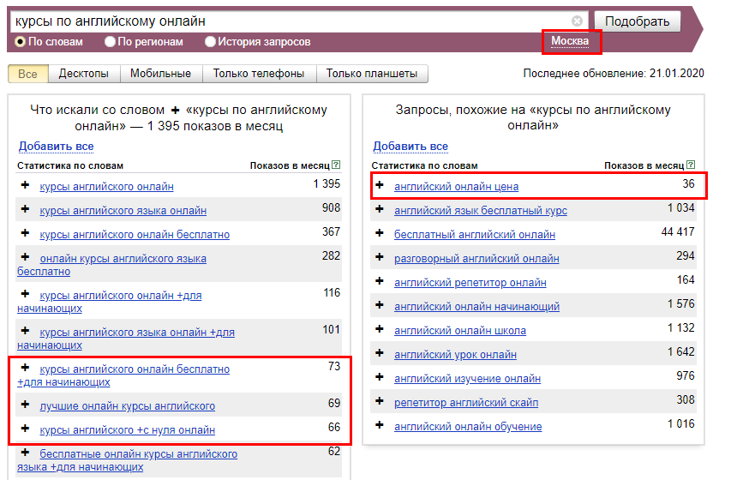Open 'бесплатный английский онлайн' link

pyautogui.click(x=475, y=235)
